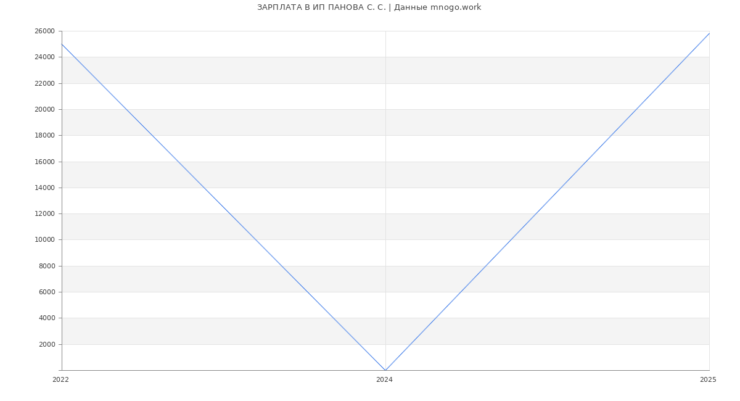Viewport: 740px width, 401px height.
Task: Click the chart title text
Action: click(x=369, y=7)
